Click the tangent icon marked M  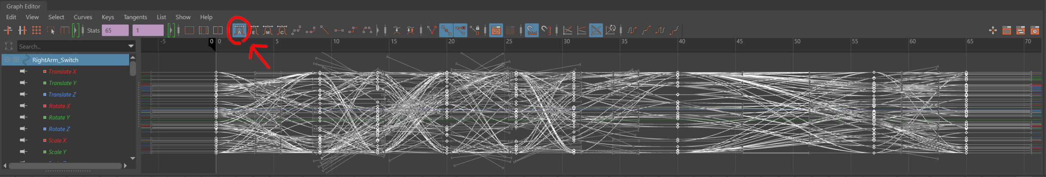268,30
